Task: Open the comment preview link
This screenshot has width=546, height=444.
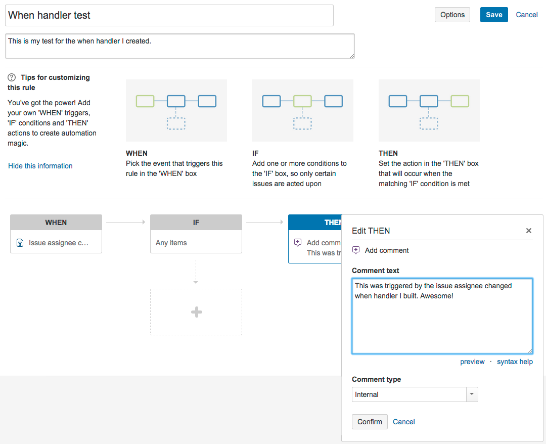Action: [x=472, y=362]
